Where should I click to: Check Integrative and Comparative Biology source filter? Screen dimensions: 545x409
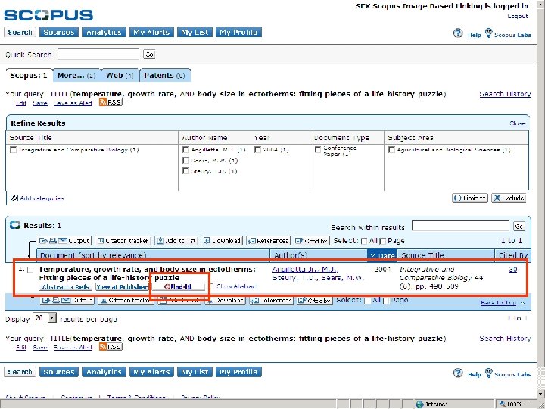pyautogui.click(x=13, y=150)
